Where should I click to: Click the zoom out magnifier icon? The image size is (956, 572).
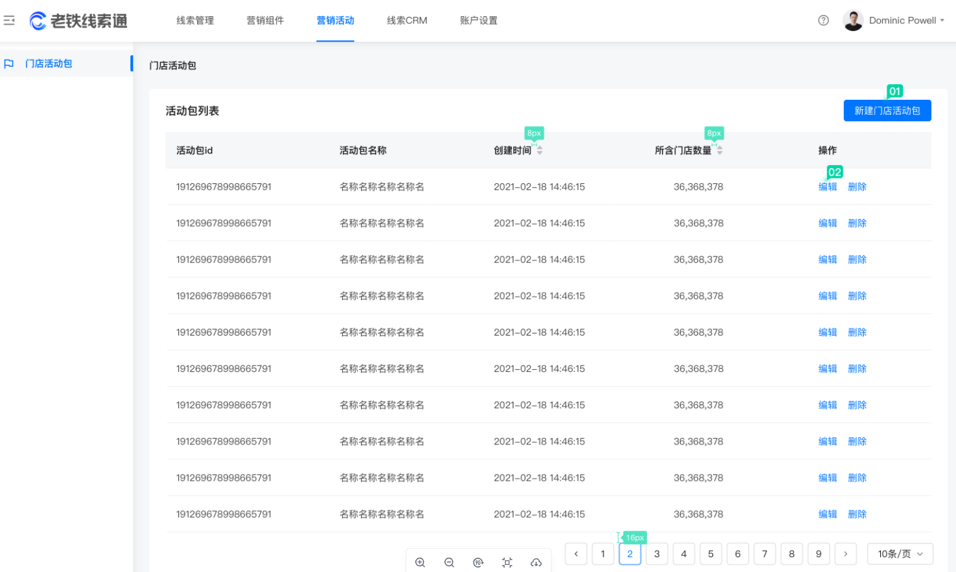coord(449,562)
